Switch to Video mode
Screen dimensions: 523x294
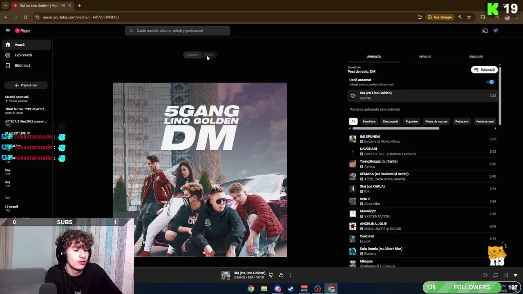209,55
